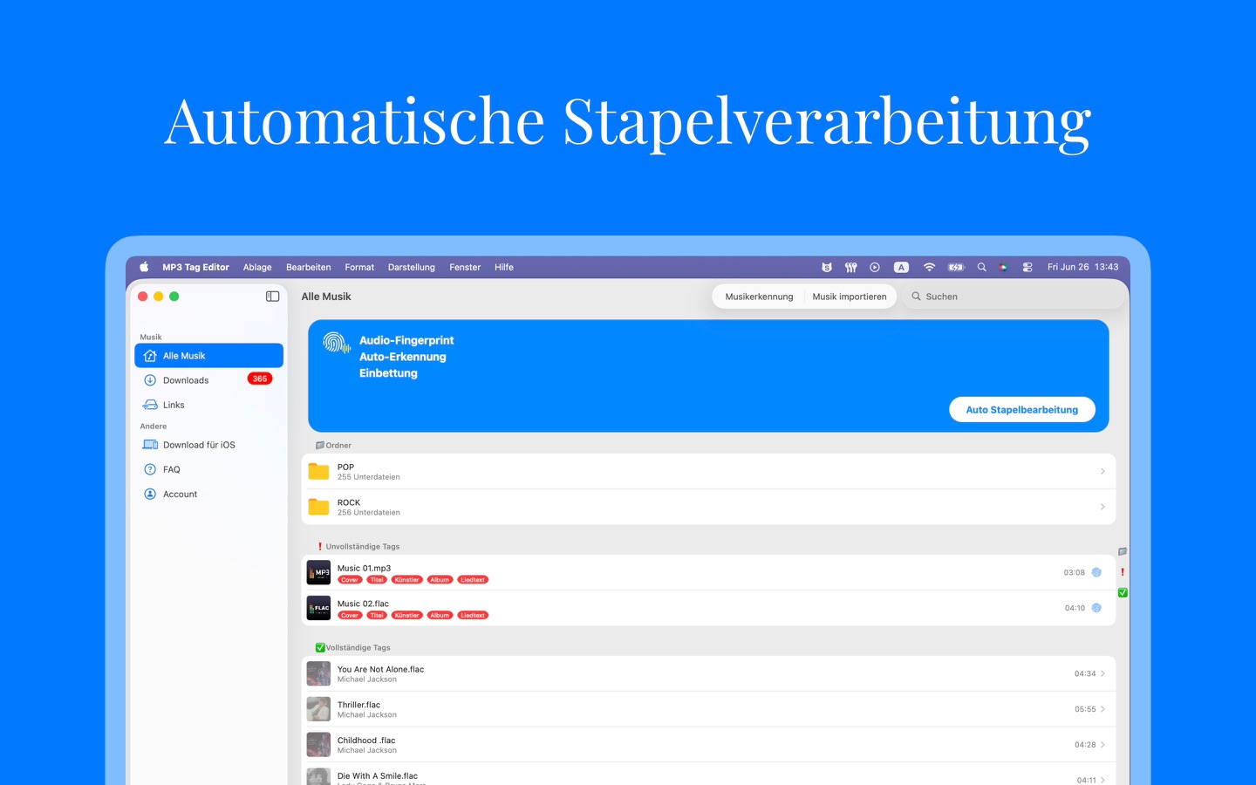The image size is (1256, 785).
Task: Click the FAQ question mark icon
Action: pos(150,469)
